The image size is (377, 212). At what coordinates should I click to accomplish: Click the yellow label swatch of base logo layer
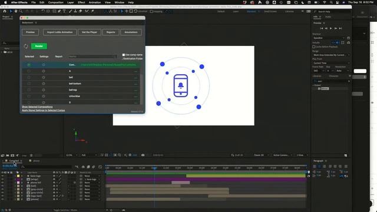click(18, 176)
